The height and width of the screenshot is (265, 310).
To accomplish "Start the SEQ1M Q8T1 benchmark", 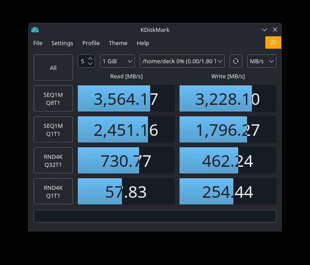I will tap(53, 99).
